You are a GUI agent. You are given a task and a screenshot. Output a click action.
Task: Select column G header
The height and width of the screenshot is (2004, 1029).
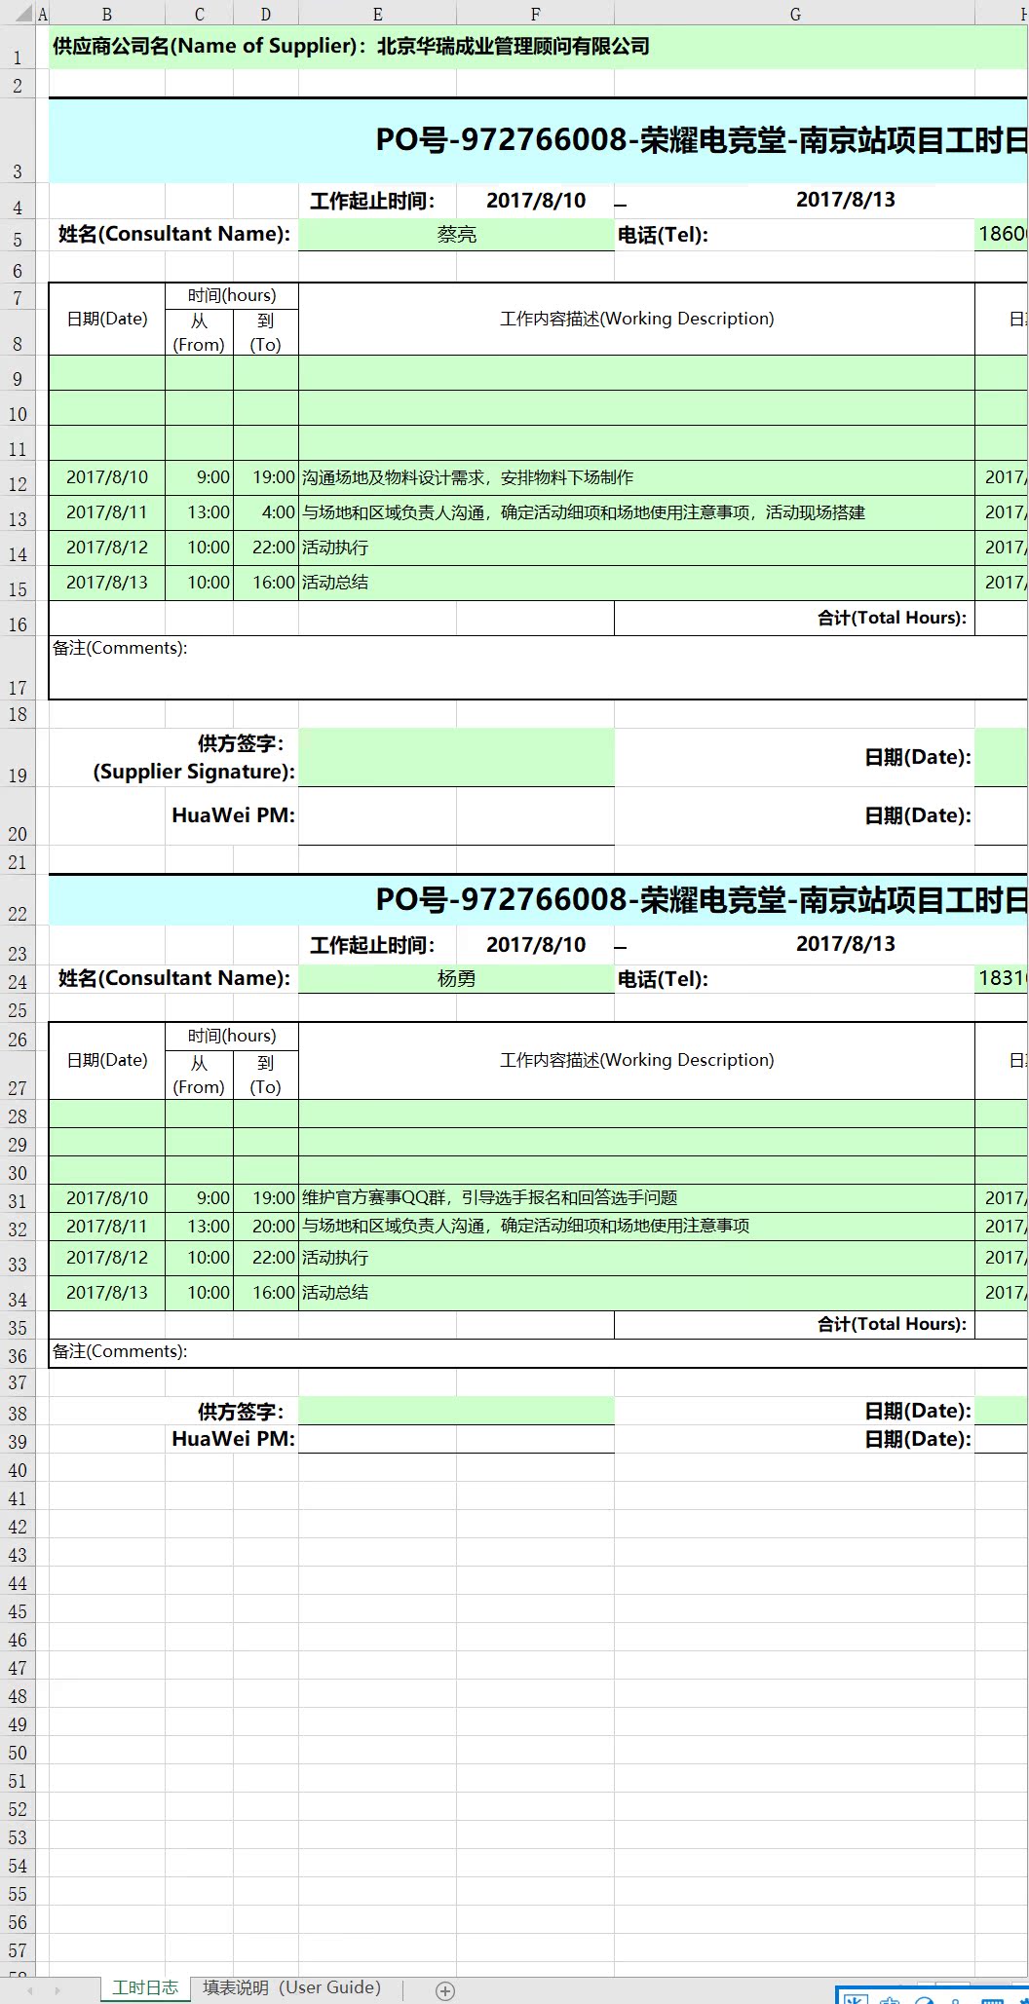click(x=795, y=14)
